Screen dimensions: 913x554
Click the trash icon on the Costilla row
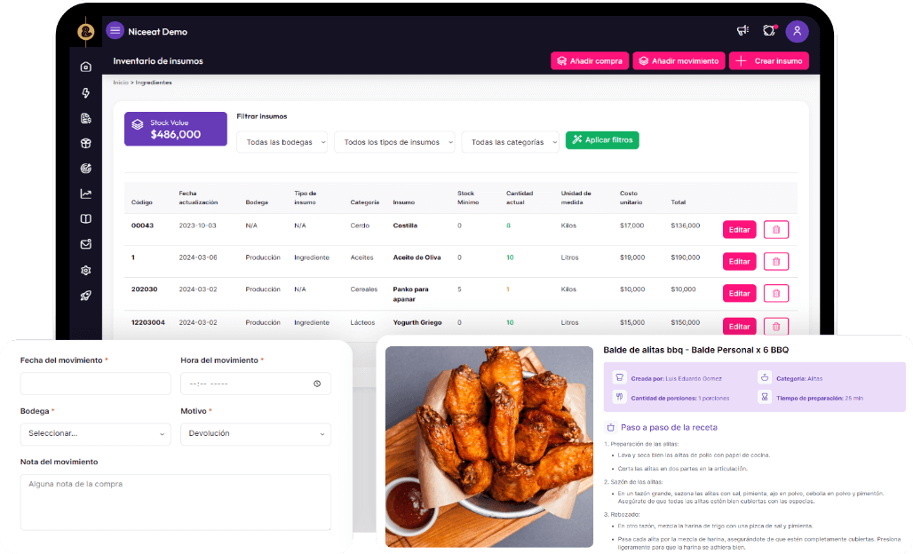pyautogui.click(x=775, y=229)
